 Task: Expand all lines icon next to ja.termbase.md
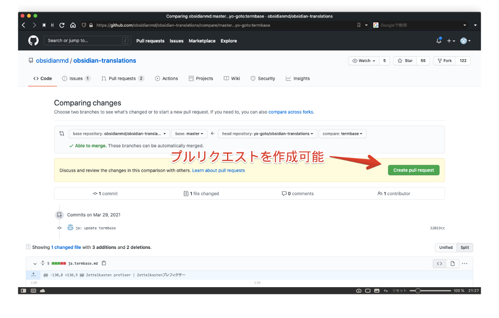[x=42, y=263]
